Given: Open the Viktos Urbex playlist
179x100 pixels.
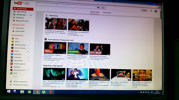Looking at the screenshot, I should [x=20, y=28].
